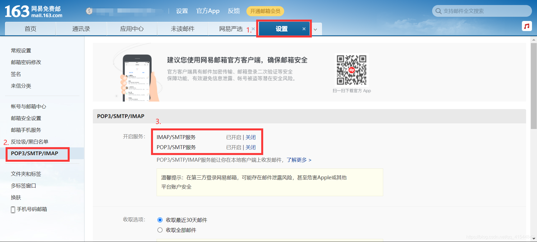
Task: Open the 未读邮件 tab
Action: tap(183, 29)
